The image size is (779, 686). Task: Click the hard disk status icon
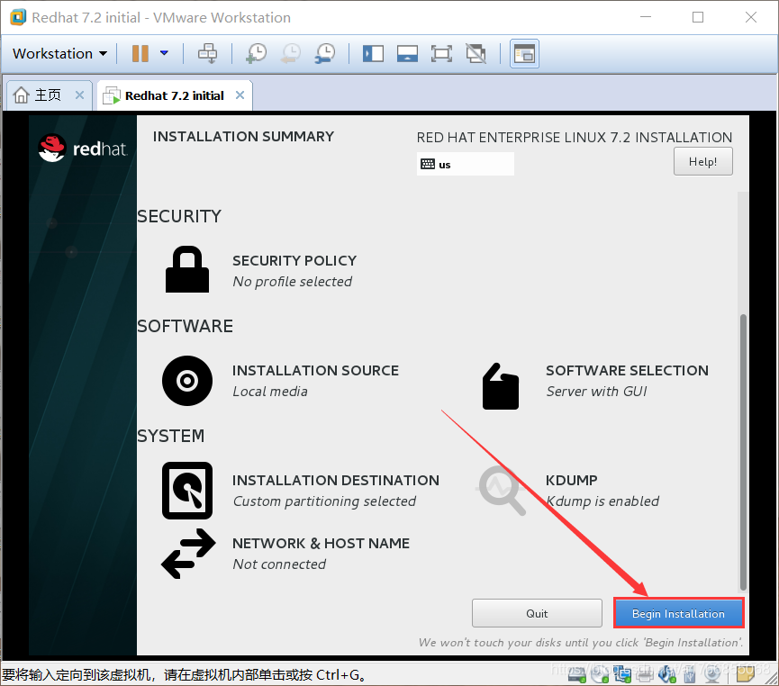pyautogui.click(x=576, y=674)
